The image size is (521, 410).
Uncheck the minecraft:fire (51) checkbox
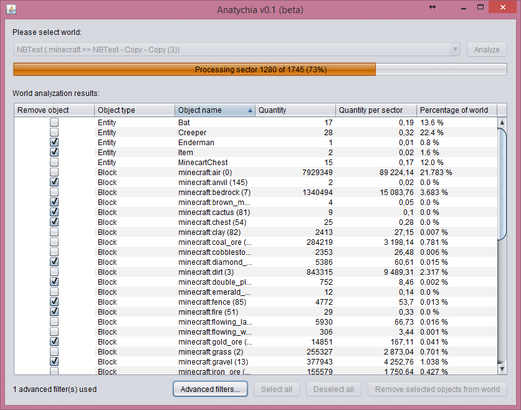tap(54, 312)
